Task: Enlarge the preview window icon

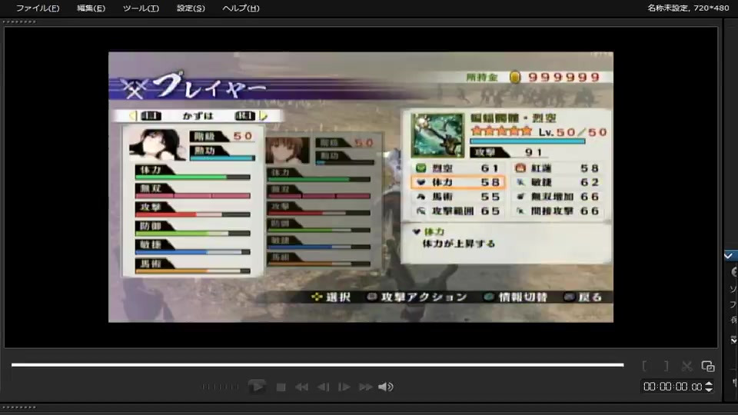Action: click(x=708, y=366)
